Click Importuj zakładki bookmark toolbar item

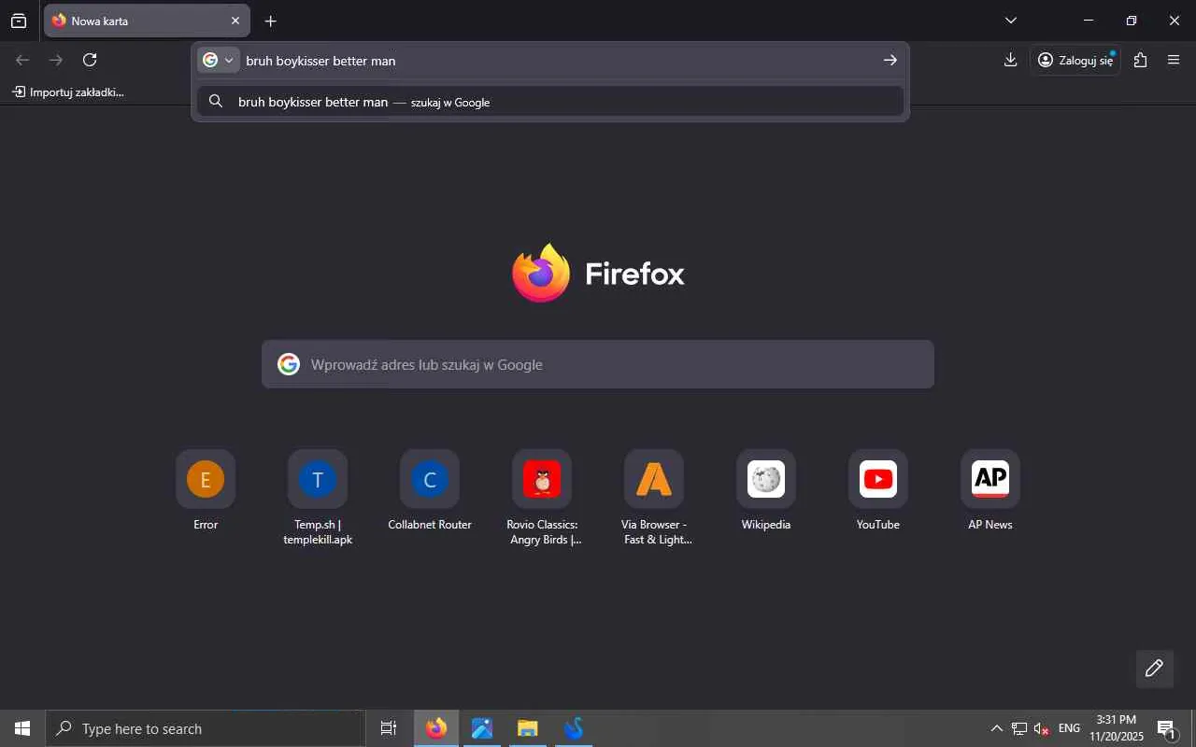(68, 92)
